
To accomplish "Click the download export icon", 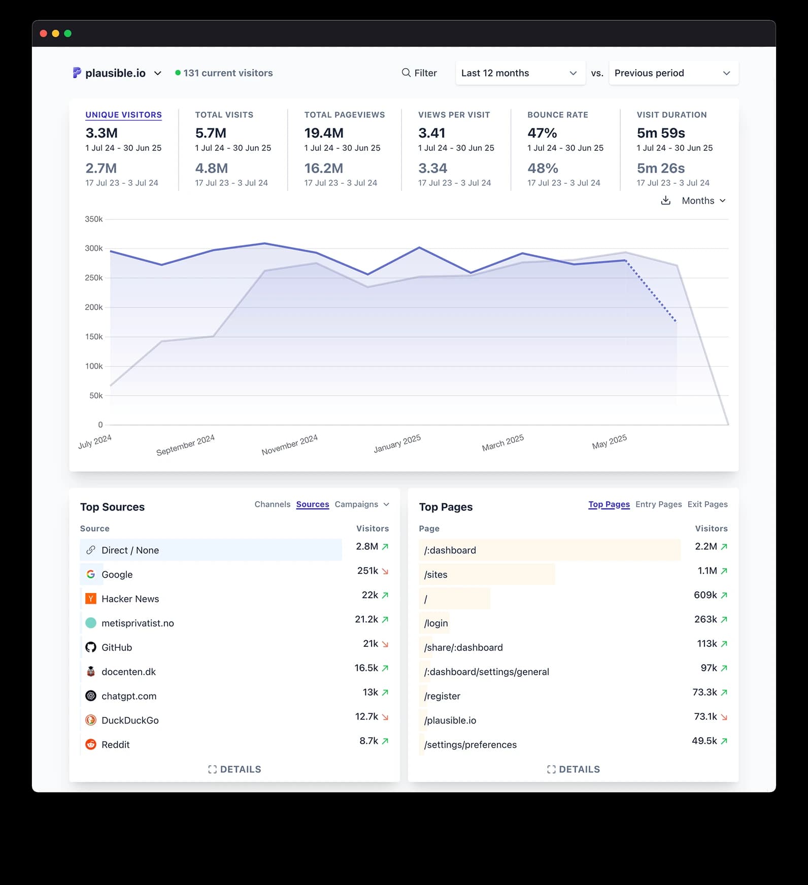I will [665, 201].
